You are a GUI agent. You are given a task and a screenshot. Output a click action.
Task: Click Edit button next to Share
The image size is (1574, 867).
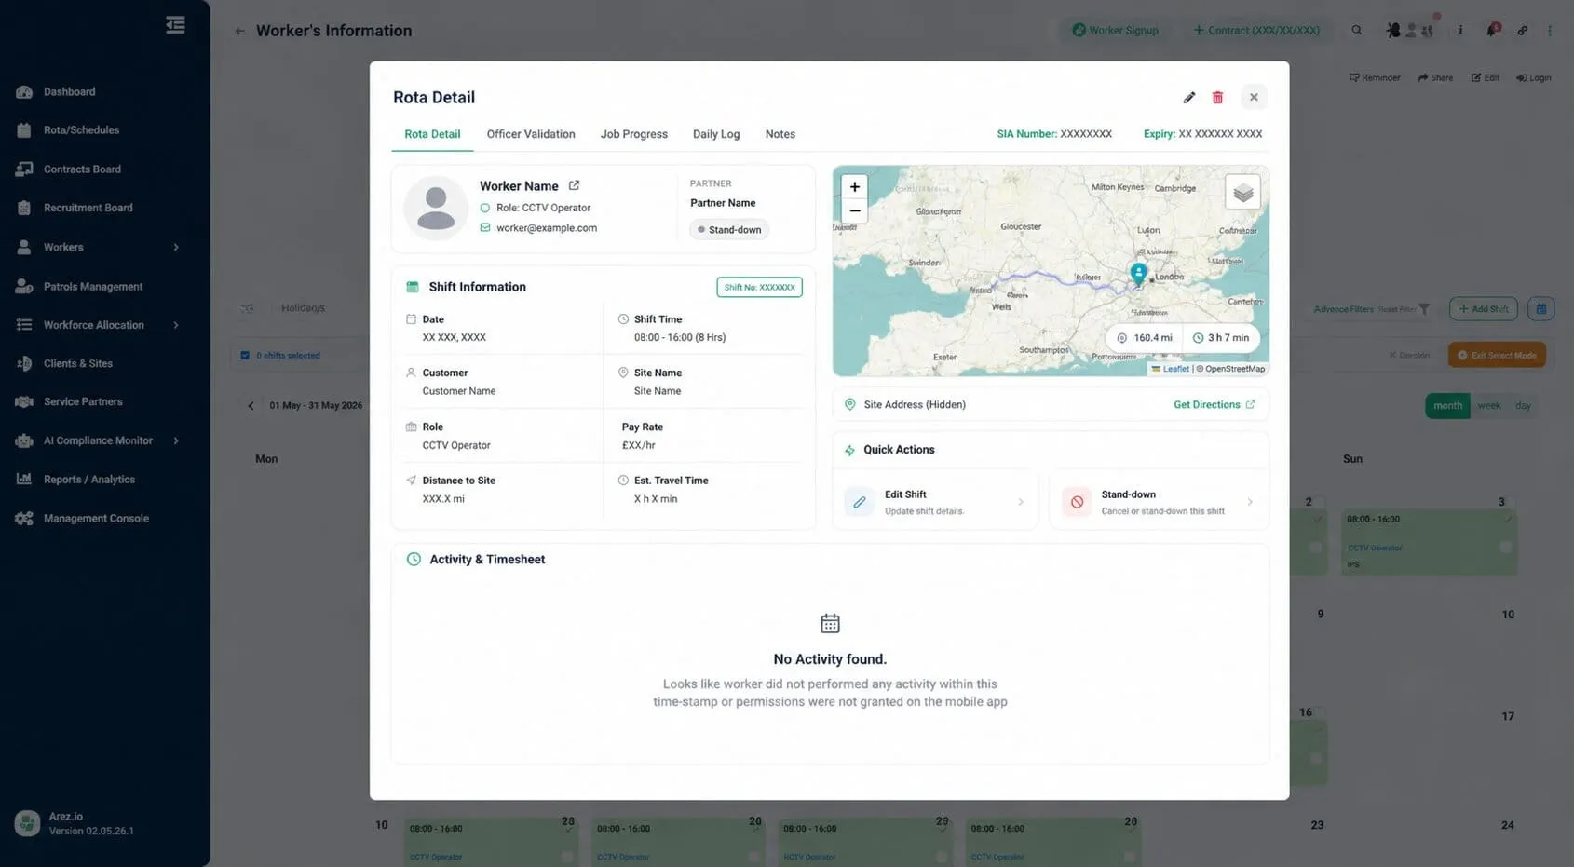1485,77
